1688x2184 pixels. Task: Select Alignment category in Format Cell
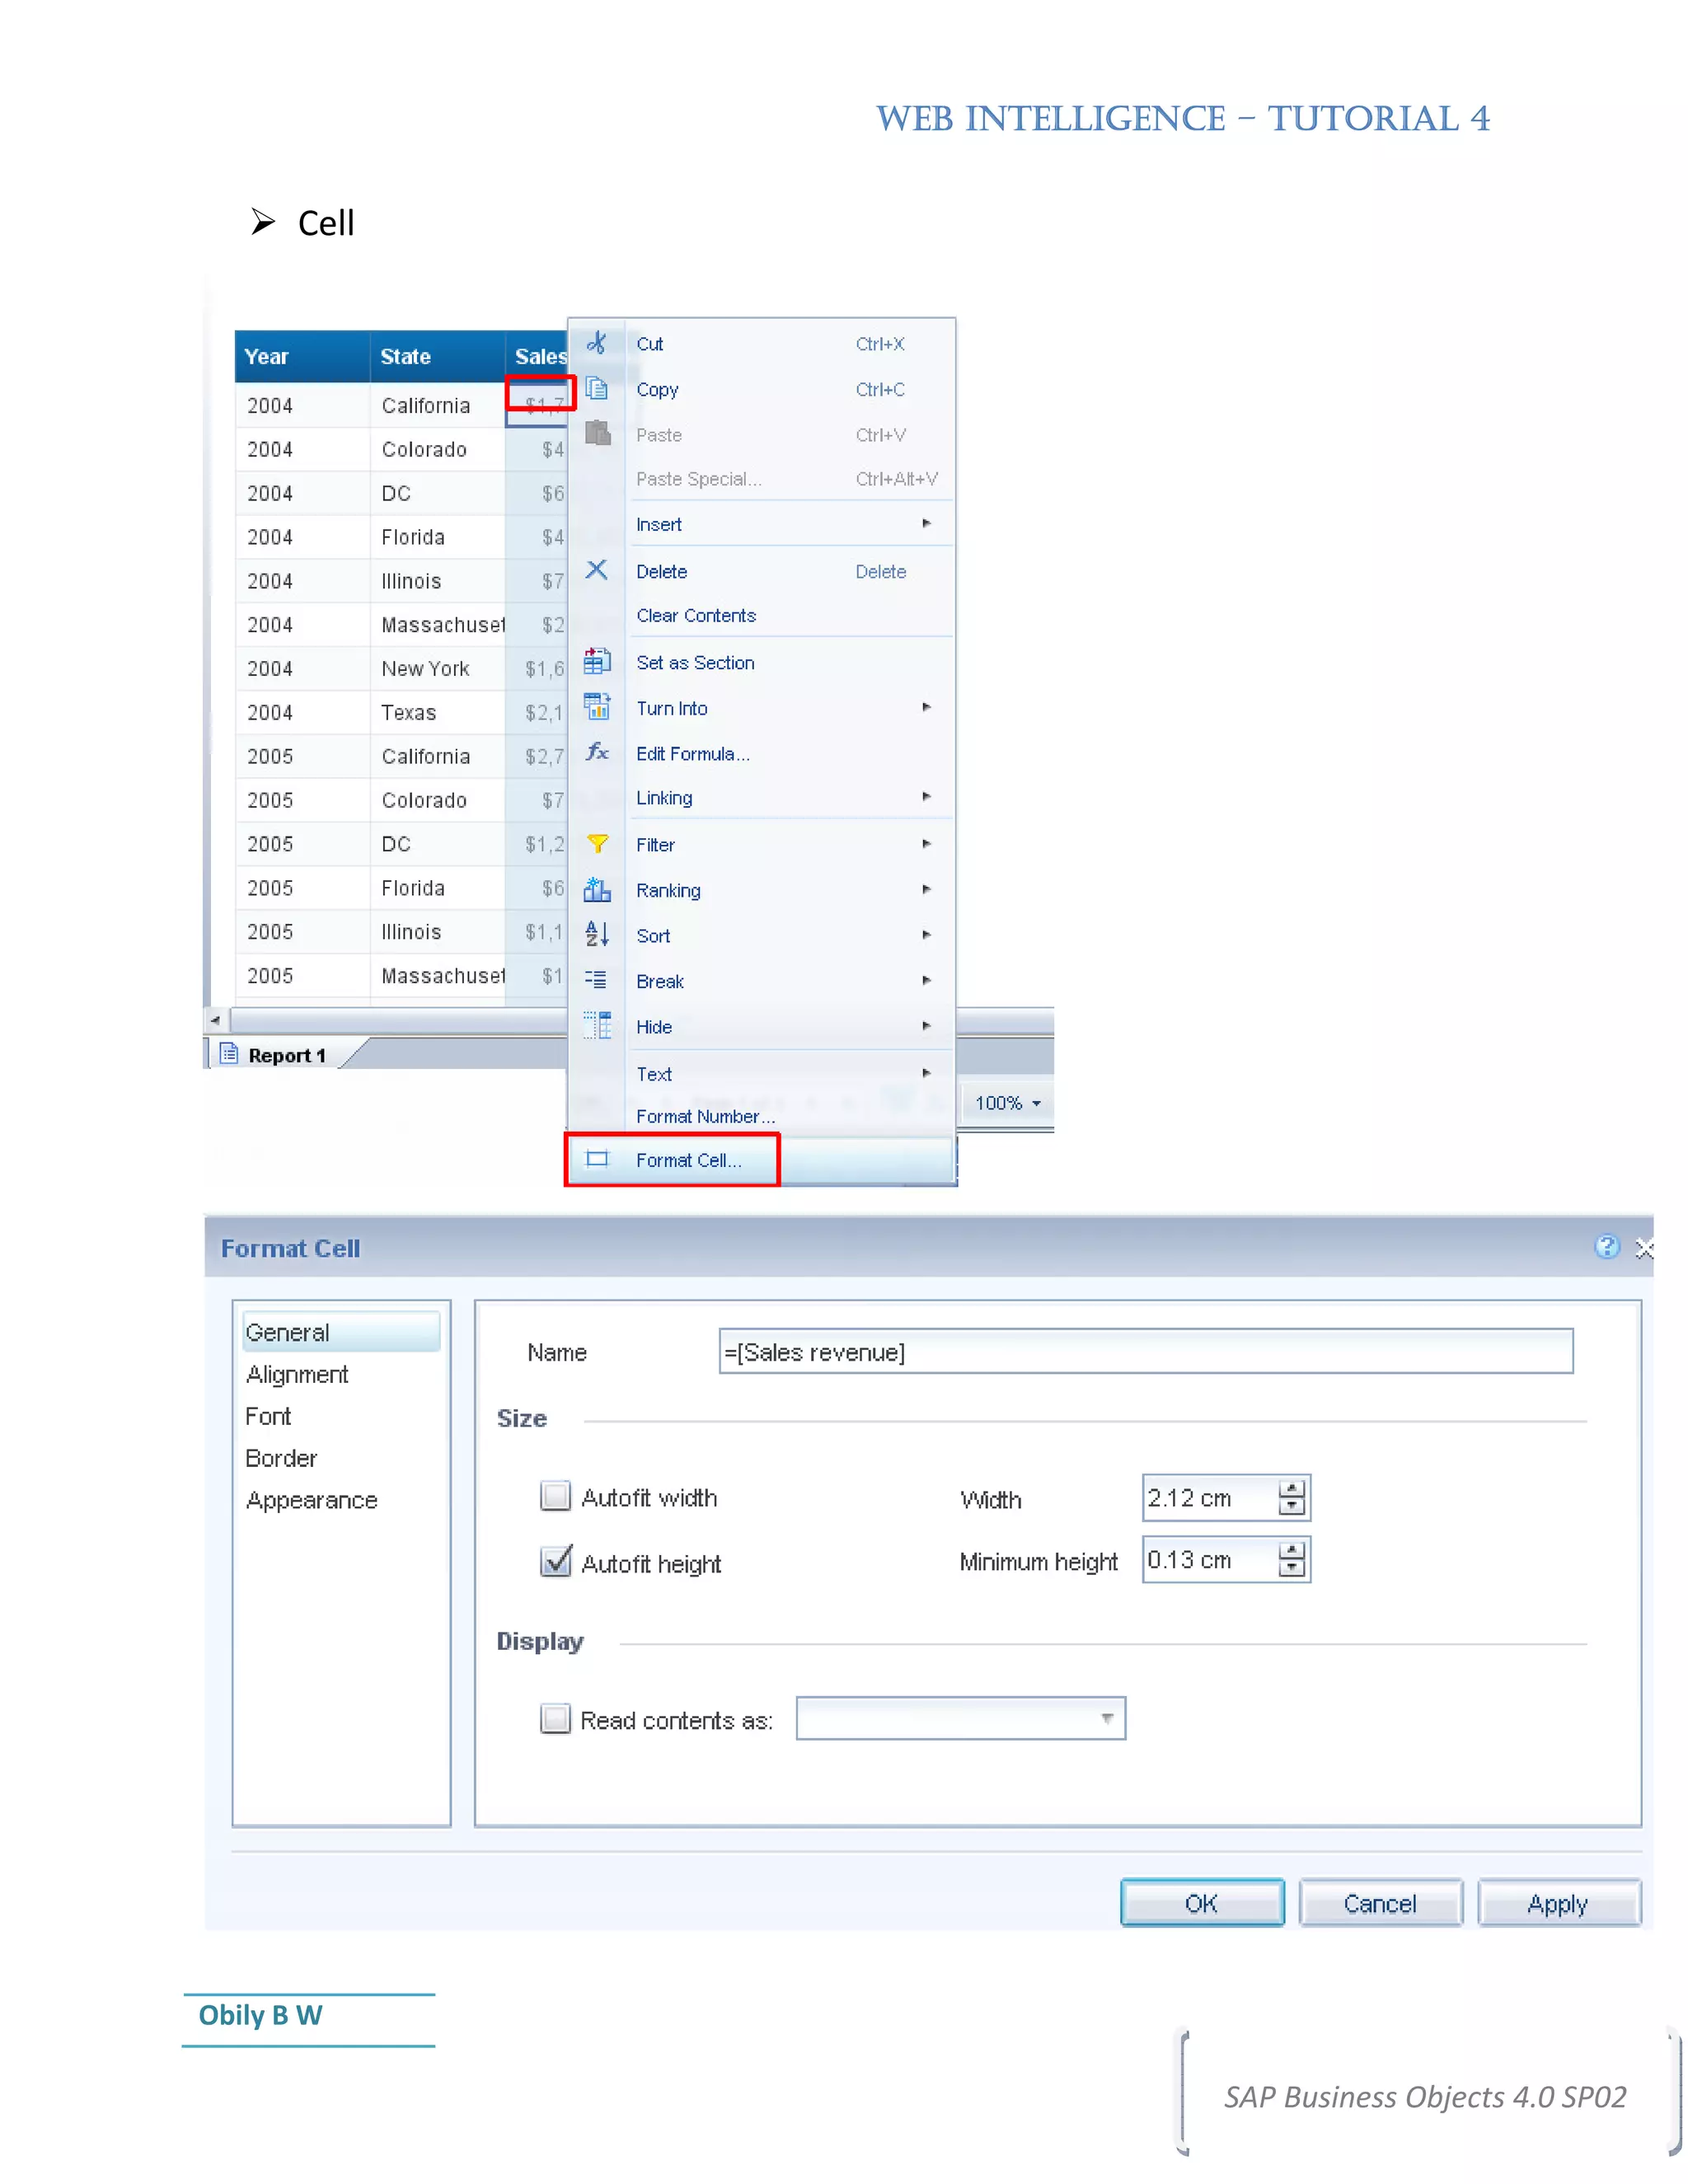[297, 1374]
